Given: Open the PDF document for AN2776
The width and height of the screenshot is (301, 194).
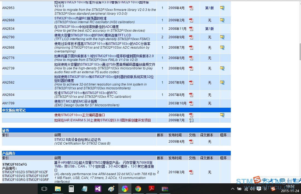Looking at the screenshot, I should tap(191, 58).
